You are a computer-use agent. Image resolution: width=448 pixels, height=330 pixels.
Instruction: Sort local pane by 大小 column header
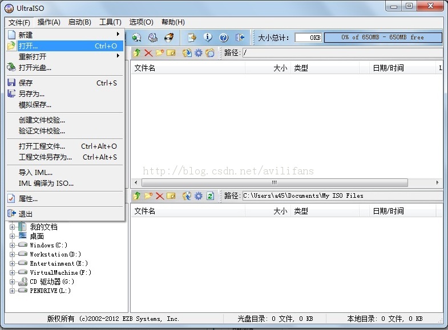(x=268, y=211)
